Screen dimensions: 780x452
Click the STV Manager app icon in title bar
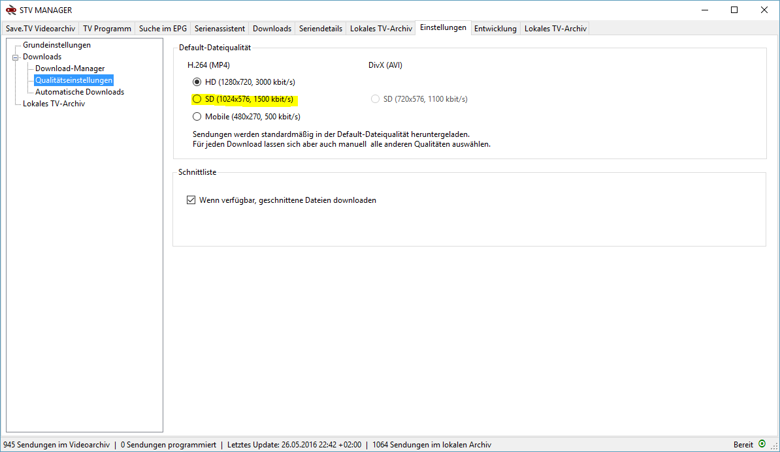click(10, 10)
